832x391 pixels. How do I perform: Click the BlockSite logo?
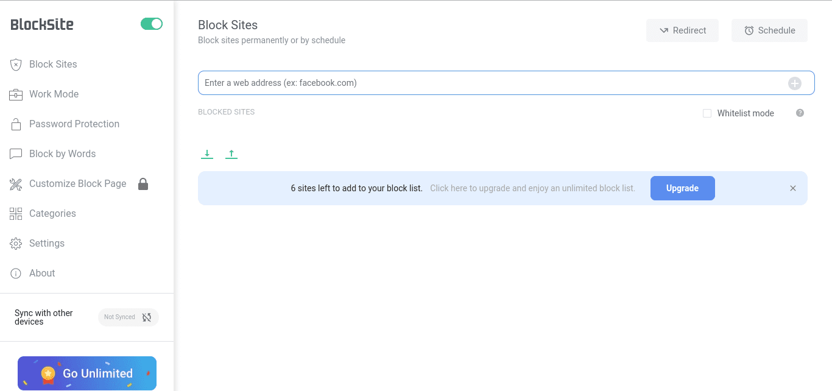[x=42, y=24]
